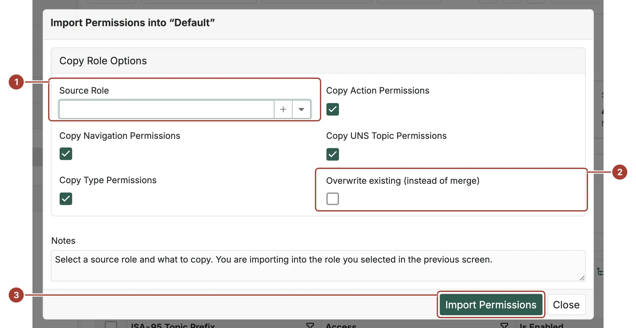The width and height of the screenshot is (636, 328).
Task: Enable Overwrite existing instead of merge
Action: (x=333, y=199)
